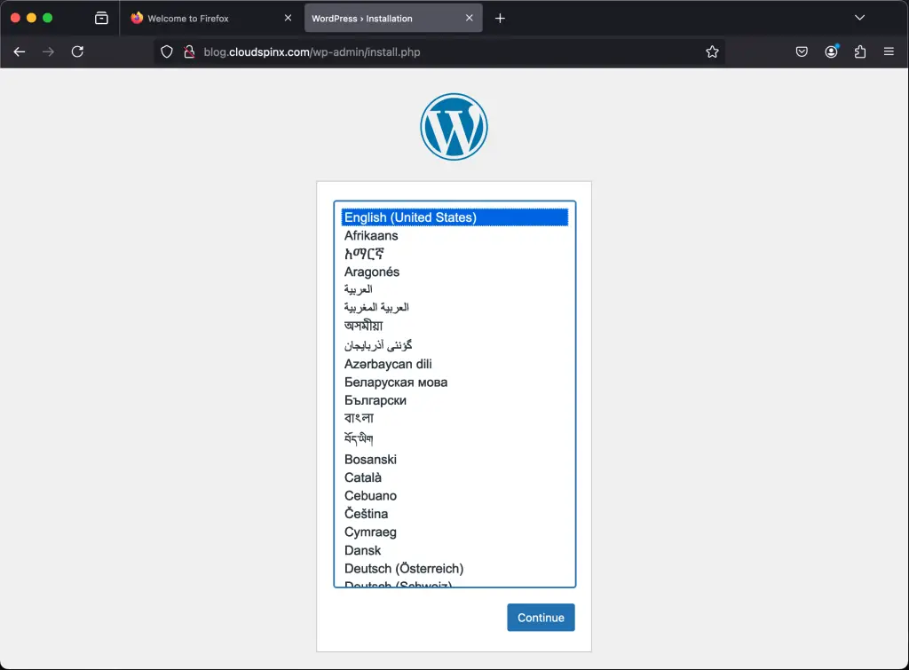Viewport: 909px width, 670px height.
Task: Reload the page with the refresh icon
Action: (77, 51)
